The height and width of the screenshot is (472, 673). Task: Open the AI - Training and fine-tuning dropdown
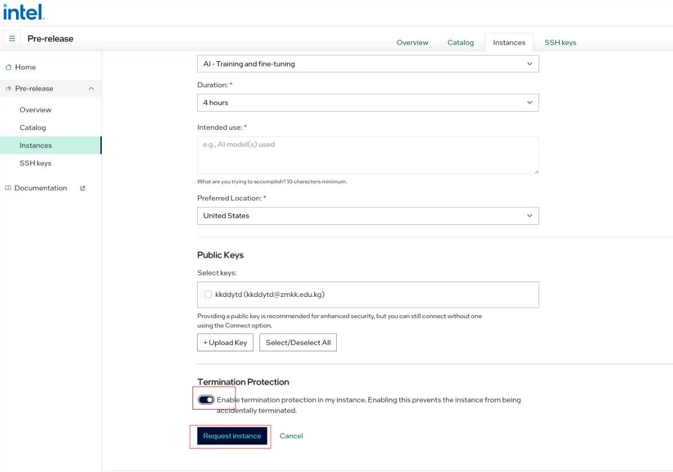tap(368, 64)
